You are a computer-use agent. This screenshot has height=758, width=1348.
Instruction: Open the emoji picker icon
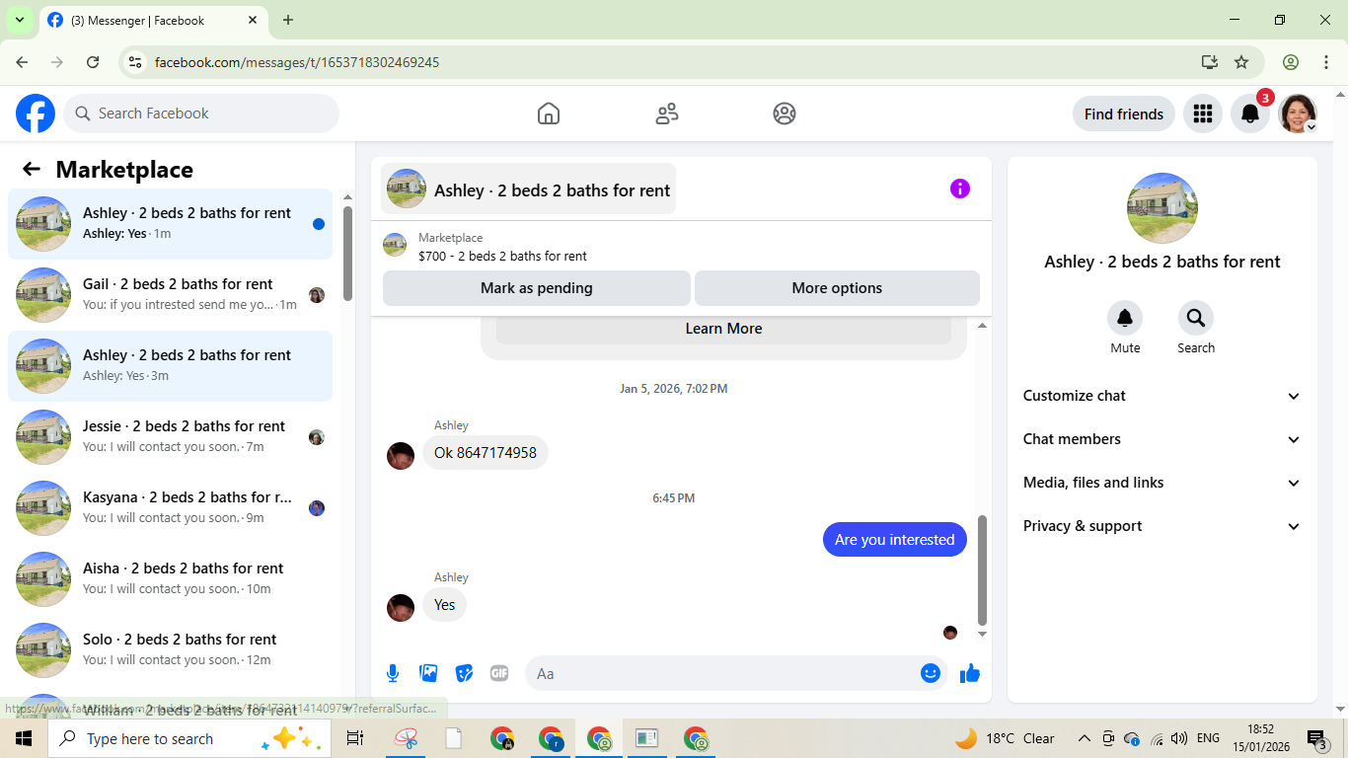coord(931,673)
